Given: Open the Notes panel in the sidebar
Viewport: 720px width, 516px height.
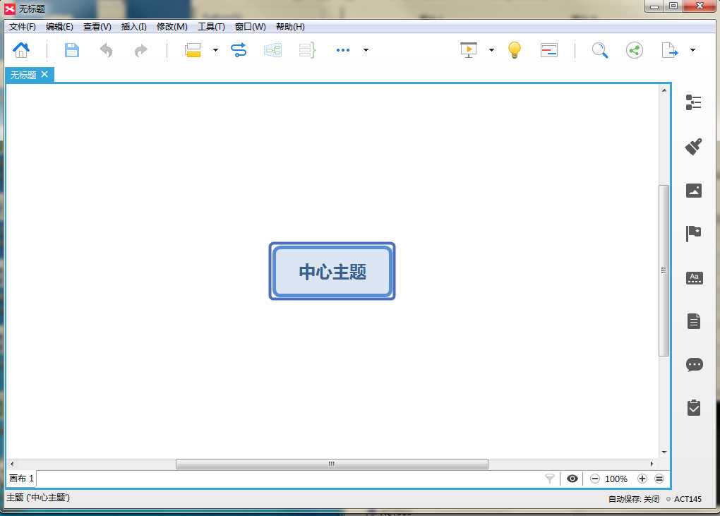Looking at the screenshot, I should point(693,321).
